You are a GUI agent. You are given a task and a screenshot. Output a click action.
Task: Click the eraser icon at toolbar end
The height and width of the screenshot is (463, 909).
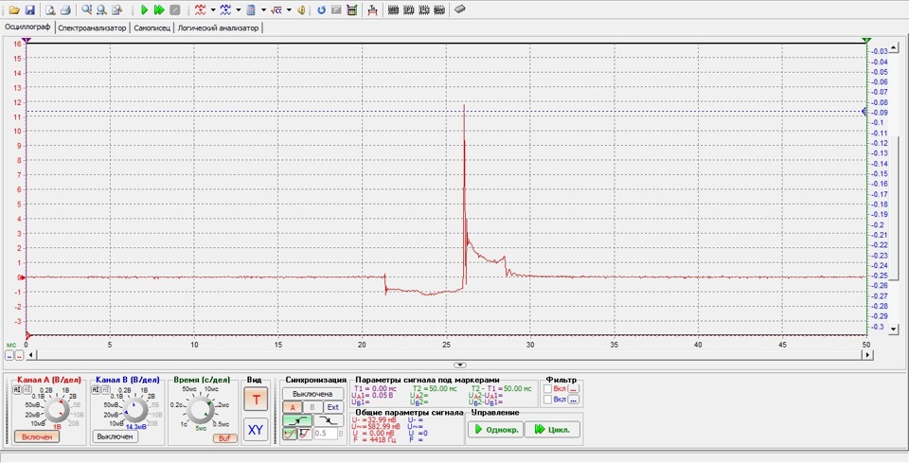pos(460,9)
